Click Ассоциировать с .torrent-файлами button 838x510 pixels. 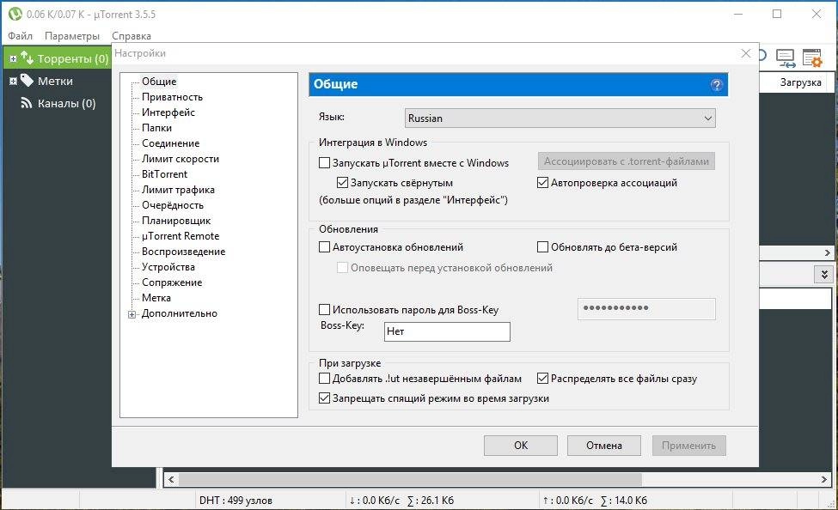coord(627,161)
